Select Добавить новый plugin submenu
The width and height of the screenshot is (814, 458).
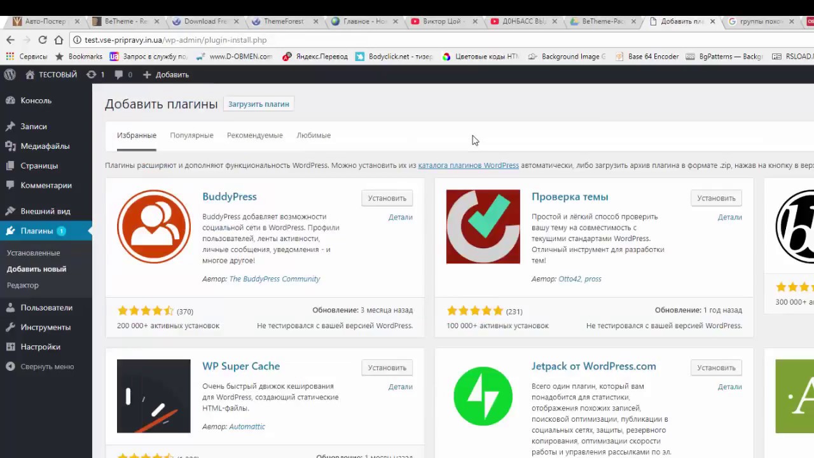click(x=36, y=269)
